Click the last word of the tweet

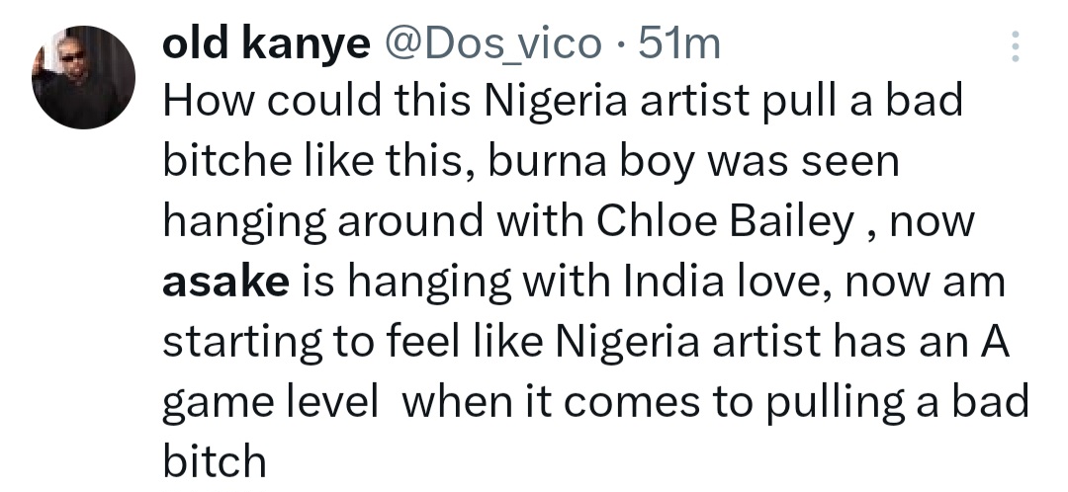pyautogui.click(x=214, y=459)
